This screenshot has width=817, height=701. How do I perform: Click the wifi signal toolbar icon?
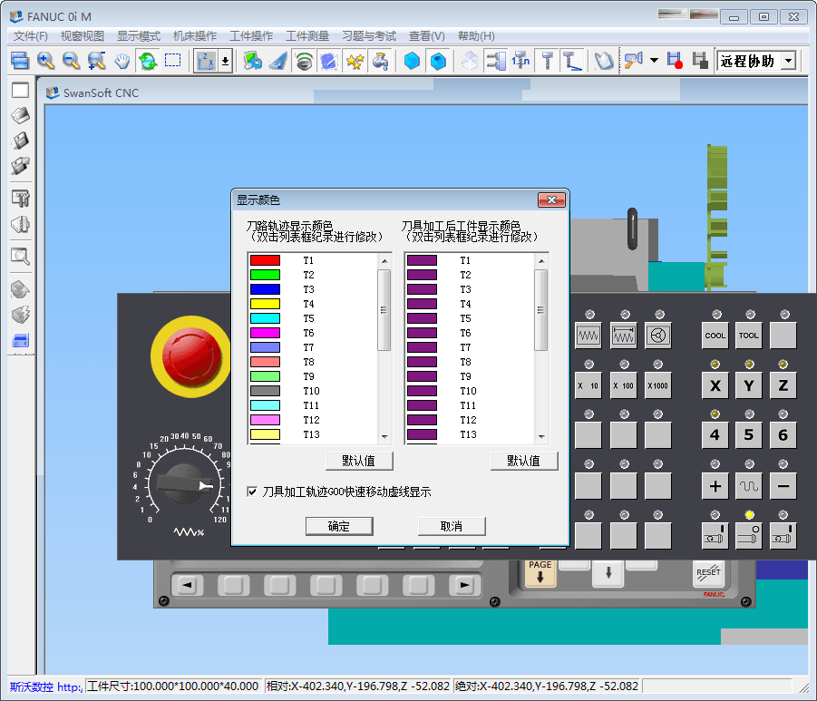[304, 61]
